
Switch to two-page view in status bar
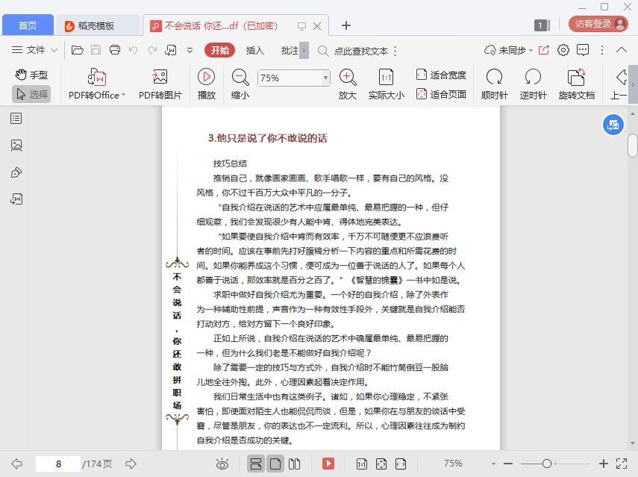(x=294, y=464)
